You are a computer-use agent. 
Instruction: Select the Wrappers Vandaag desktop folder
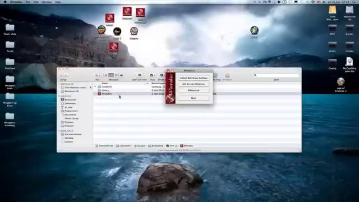(10, 120)
